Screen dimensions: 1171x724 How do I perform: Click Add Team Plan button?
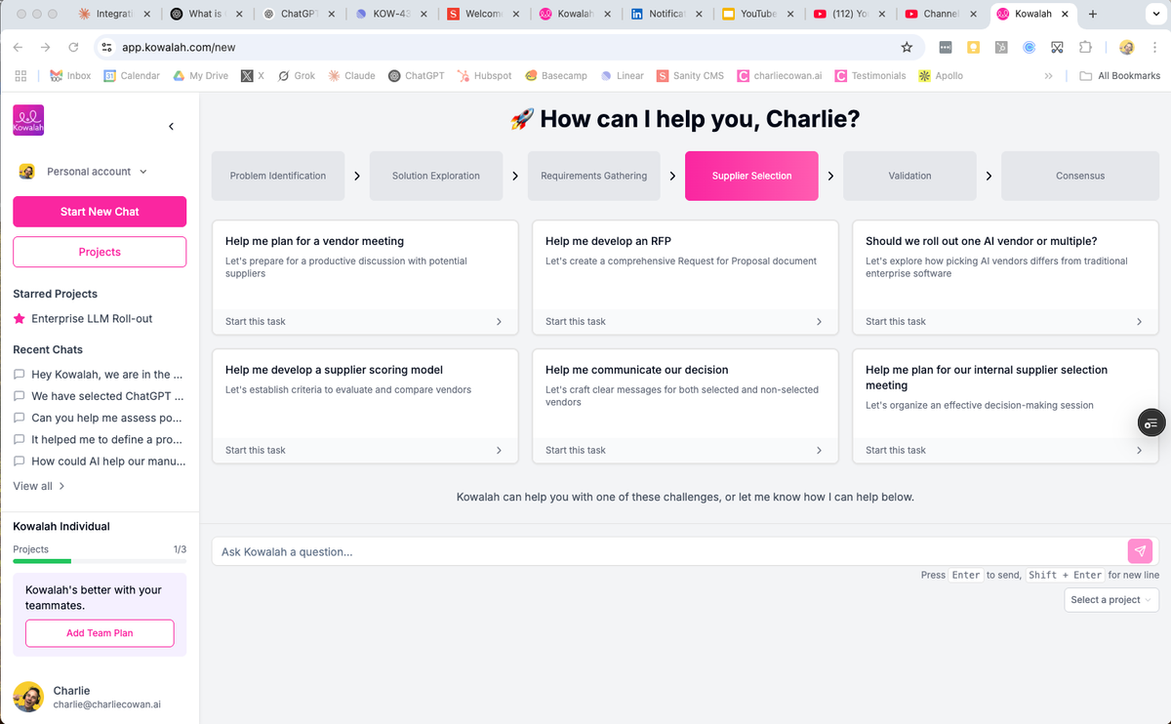coord(100,632)
